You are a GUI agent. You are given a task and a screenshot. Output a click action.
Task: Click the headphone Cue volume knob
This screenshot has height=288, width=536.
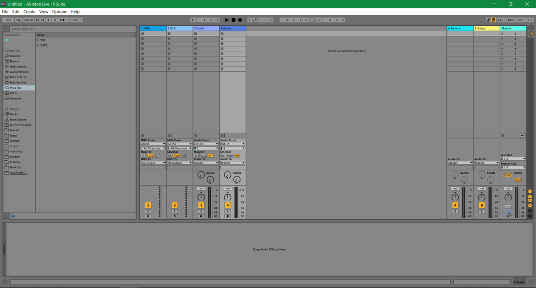click(508, 214)
